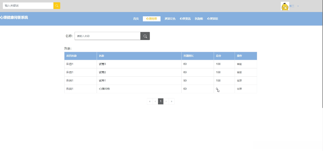Select page 1 in pagination
The image size is (323, 151).
(x=161, y=101)
